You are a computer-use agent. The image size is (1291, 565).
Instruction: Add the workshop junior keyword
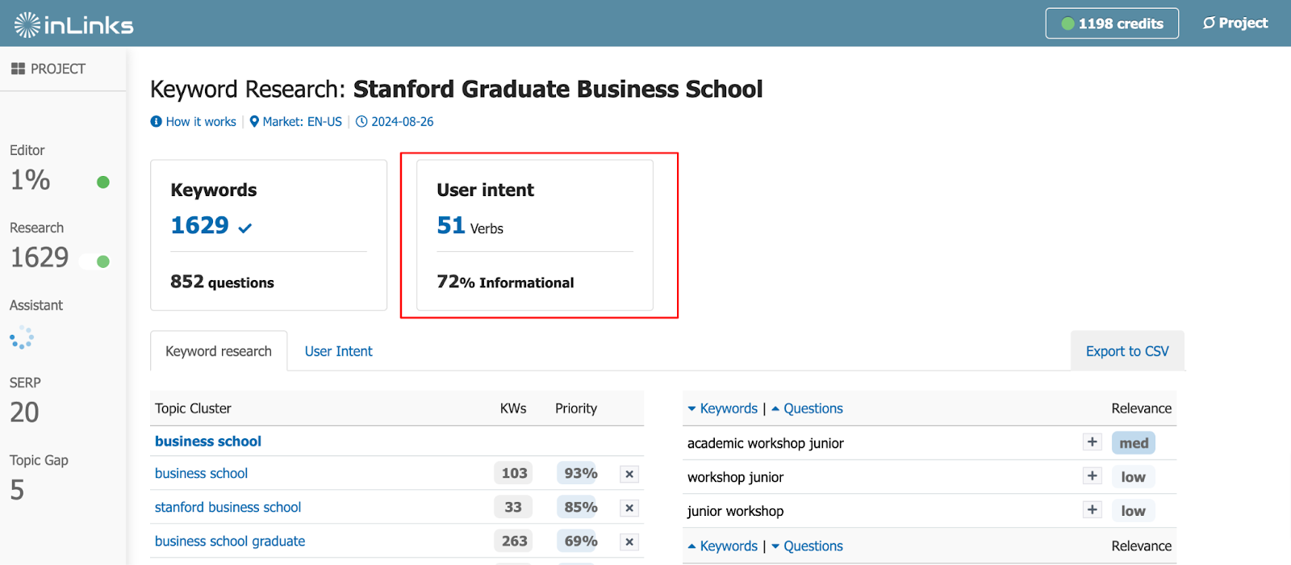(1093, 476)
